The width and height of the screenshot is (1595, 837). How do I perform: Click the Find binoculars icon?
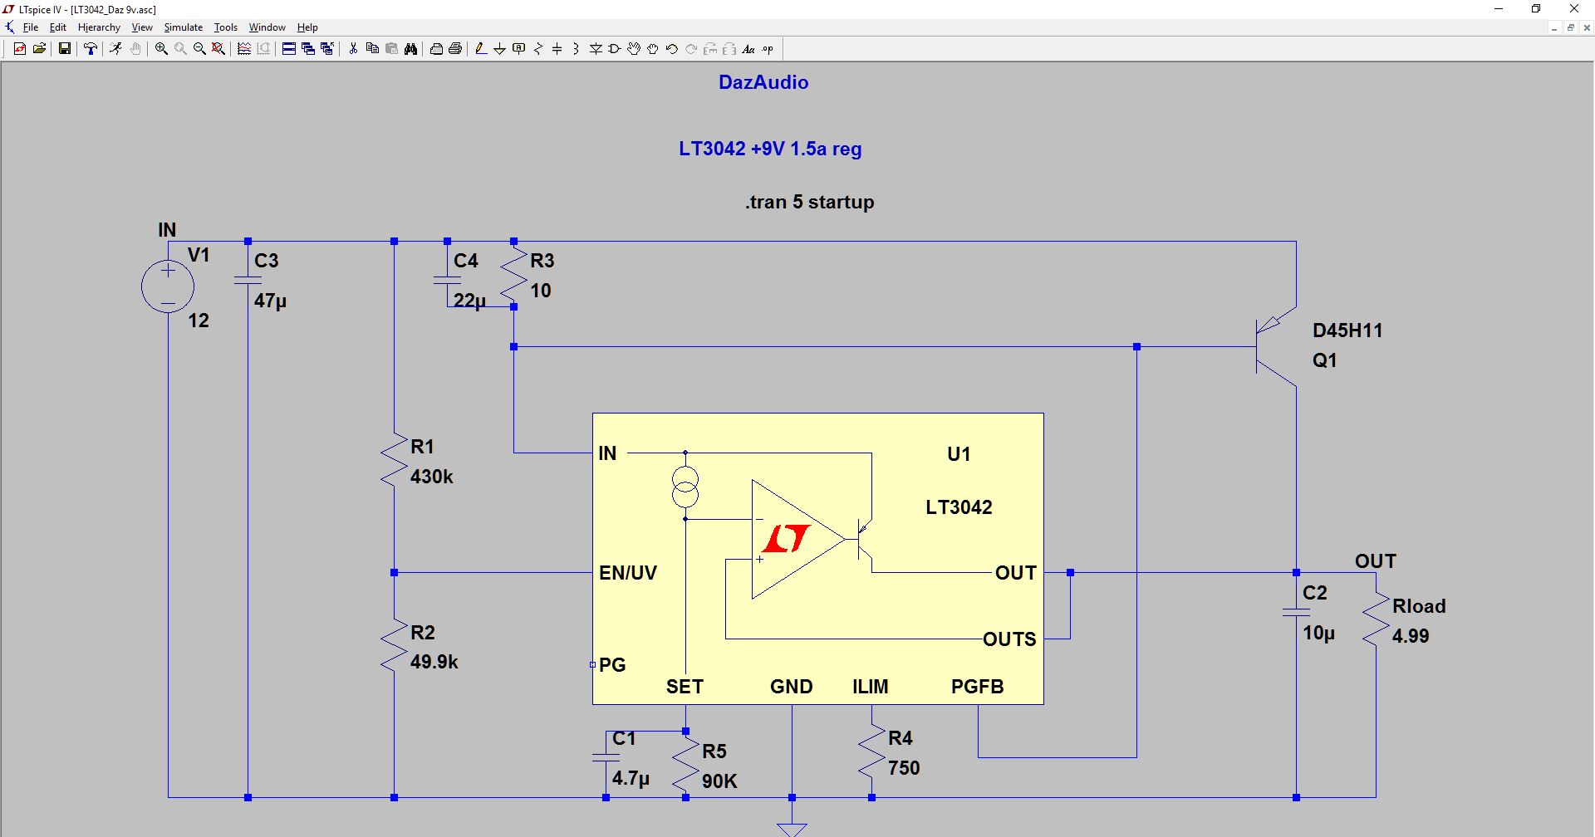point(410,49)
